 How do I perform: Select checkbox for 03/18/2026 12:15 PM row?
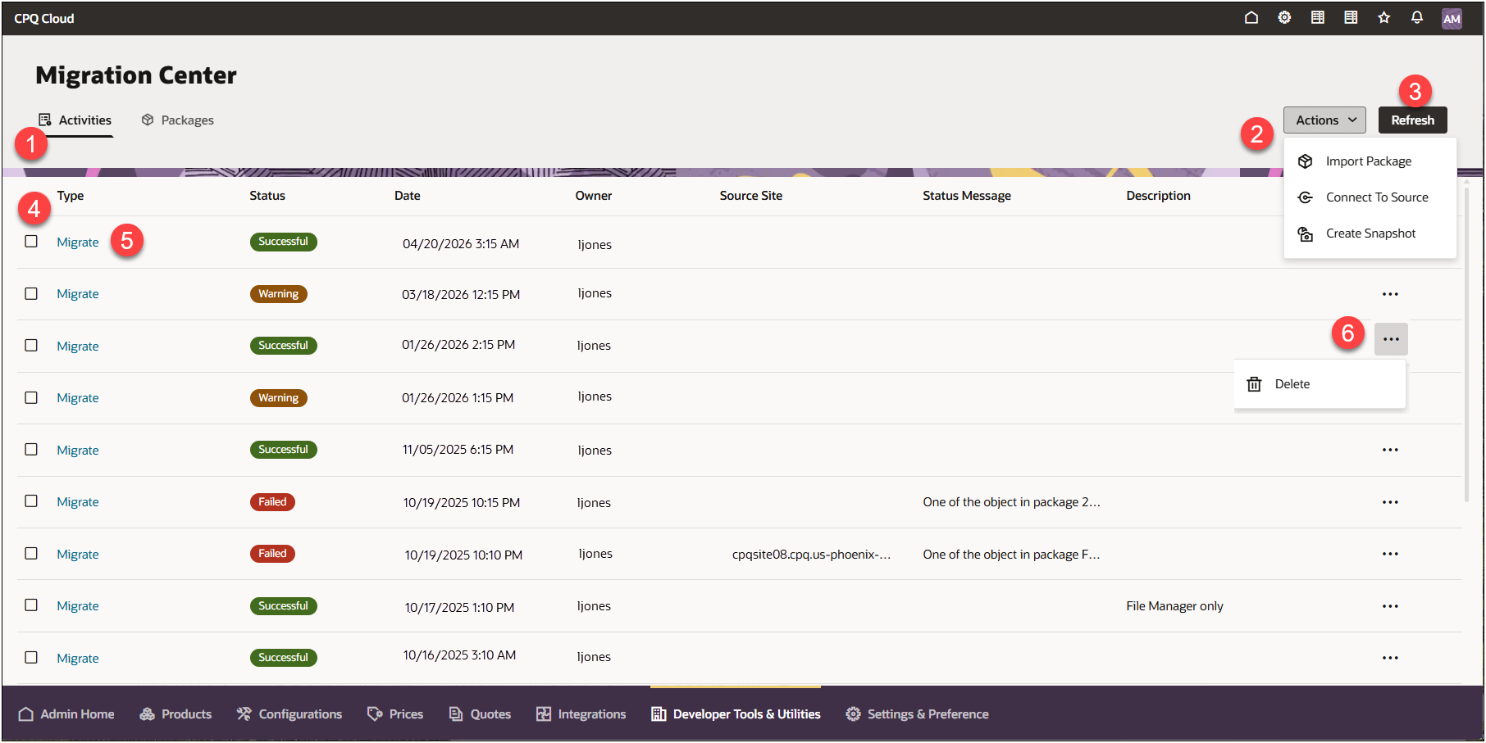tap(31, 293)
